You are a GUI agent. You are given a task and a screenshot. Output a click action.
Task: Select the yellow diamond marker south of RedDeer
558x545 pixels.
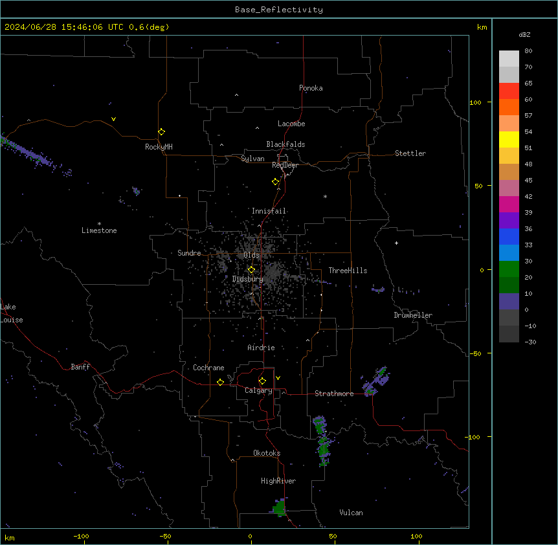[275, 182]
